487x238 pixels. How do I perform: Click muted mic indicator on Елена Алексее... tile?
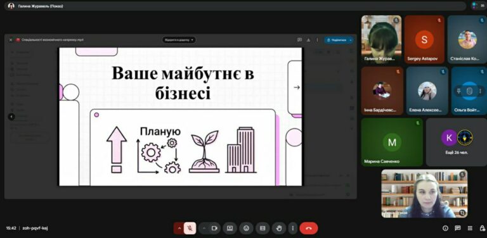(x=443, y=72)
